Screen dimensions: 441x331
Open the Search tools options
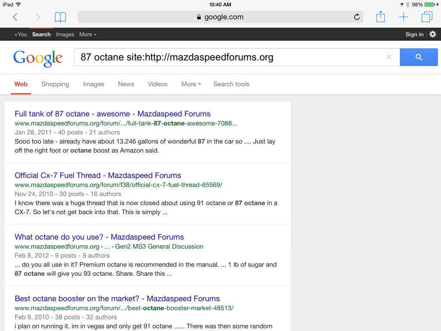231,84
